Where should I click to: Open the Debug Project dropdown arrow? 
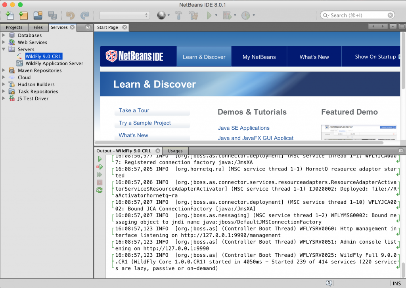coord(235,15)
